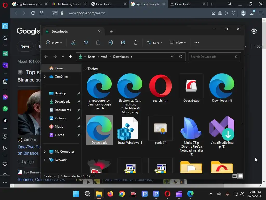Select the VisualStudioSetup (1) file
The image size is (266, 200).
pos(222,132)
